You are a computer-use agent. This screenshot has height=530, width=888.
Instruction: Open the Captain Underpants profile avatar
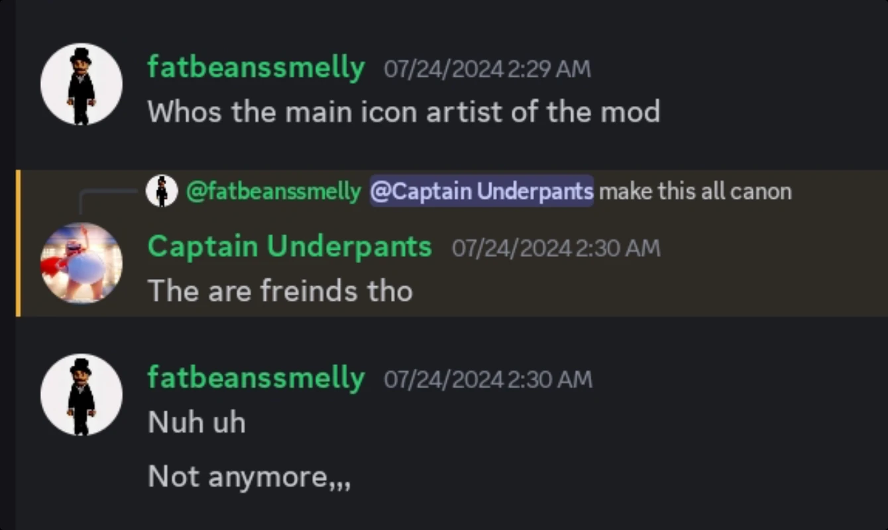(x=82, y=263)
